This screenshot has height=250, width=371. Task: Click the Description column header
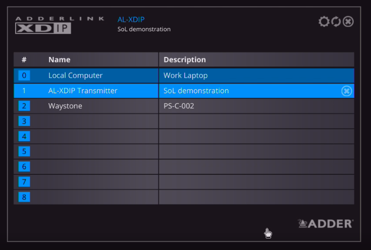click(x=185, y=59)
